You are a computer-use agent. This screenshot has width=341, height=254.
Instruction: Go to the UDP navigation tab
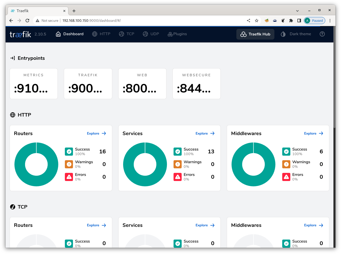click(x=151, y=34)
